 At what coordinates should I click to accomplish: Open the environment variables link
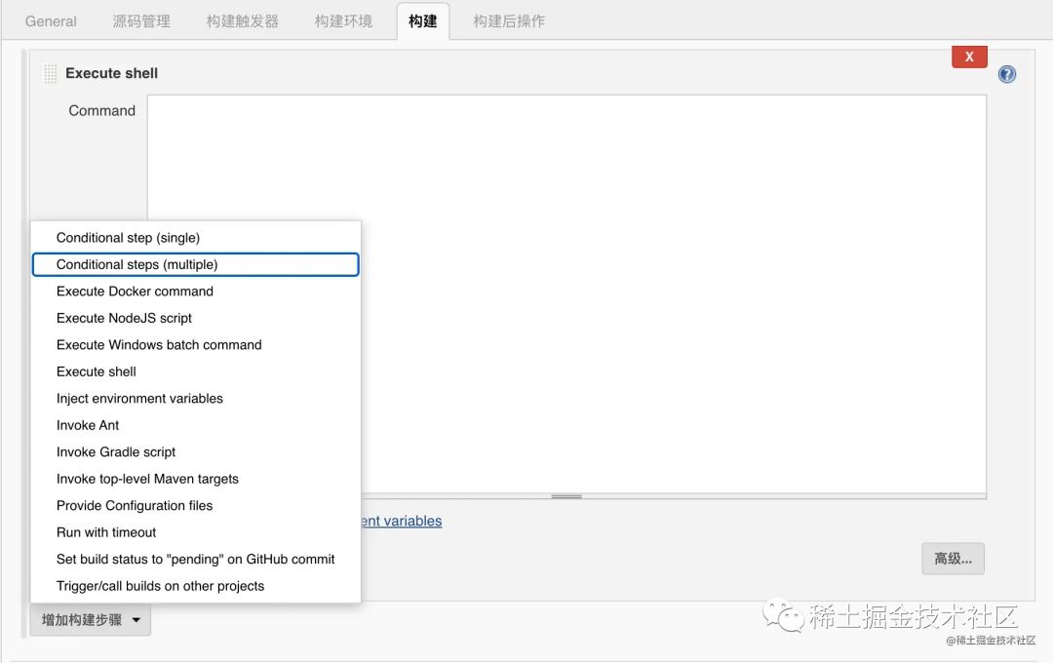click(x=402, y=522)
